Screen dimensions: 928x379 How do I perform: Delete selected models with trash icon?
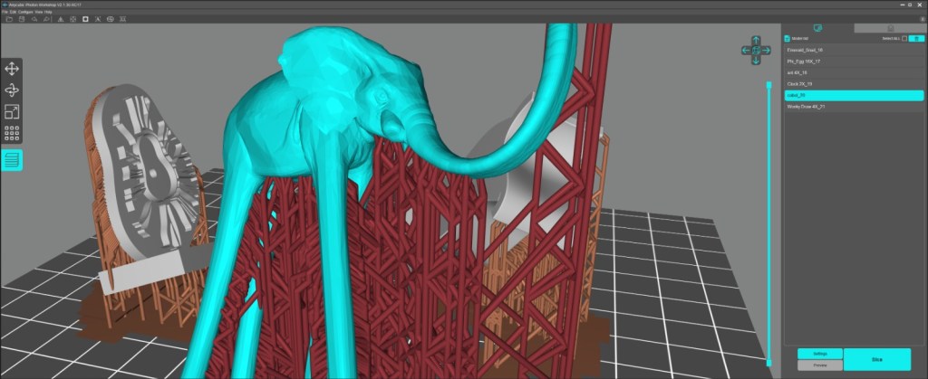(x=916, y=38)
